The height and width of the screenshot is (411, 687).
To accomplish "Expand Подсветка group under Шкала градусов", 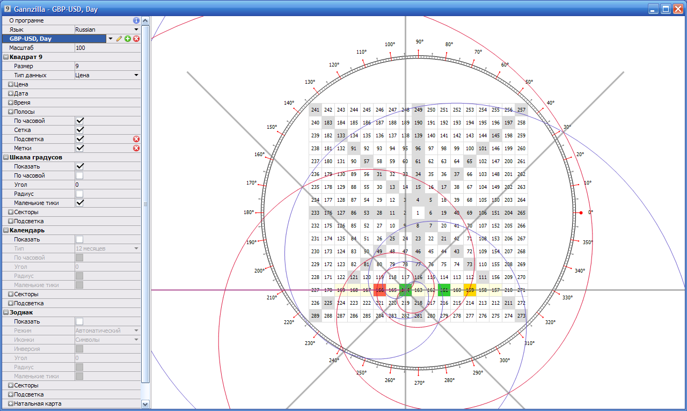I will click(x=11, y=221).
